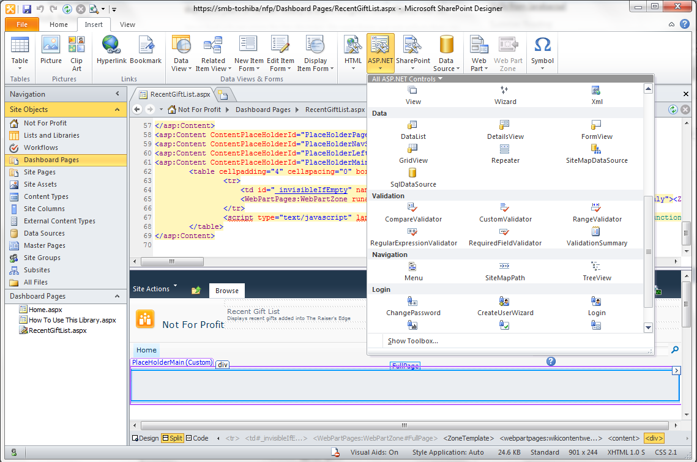Insert a Symbol
The image size is (697, 462).
[x=542, y=53]
